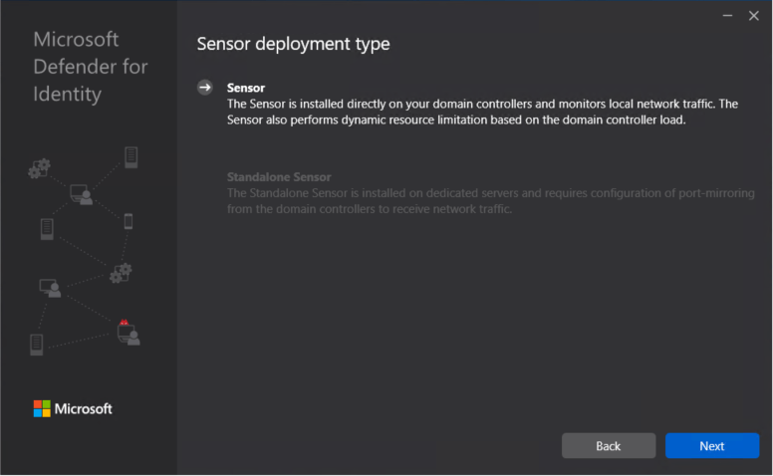
Task: Click the smartphone icon in the network diagram
Action: point(129,221)
